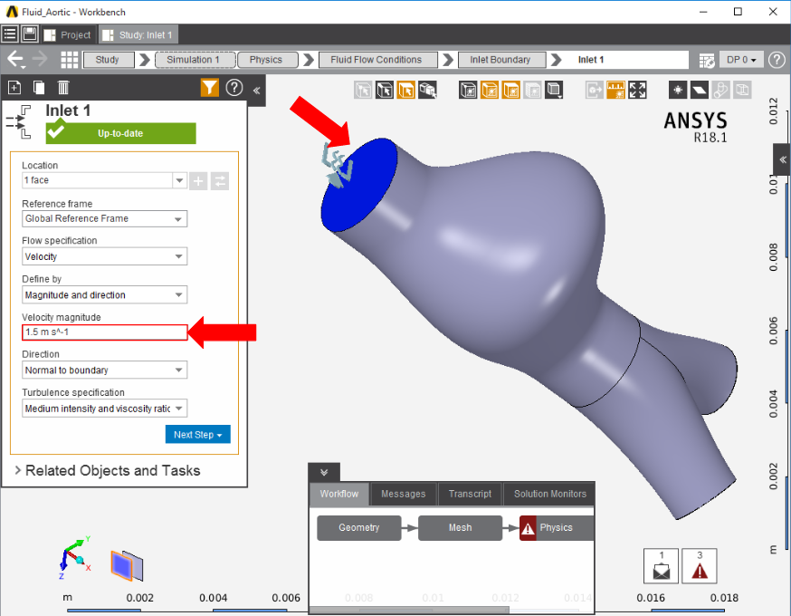The image size is (791, 616).
Task: Click the trash delete icon
Action: coord(63,88)
